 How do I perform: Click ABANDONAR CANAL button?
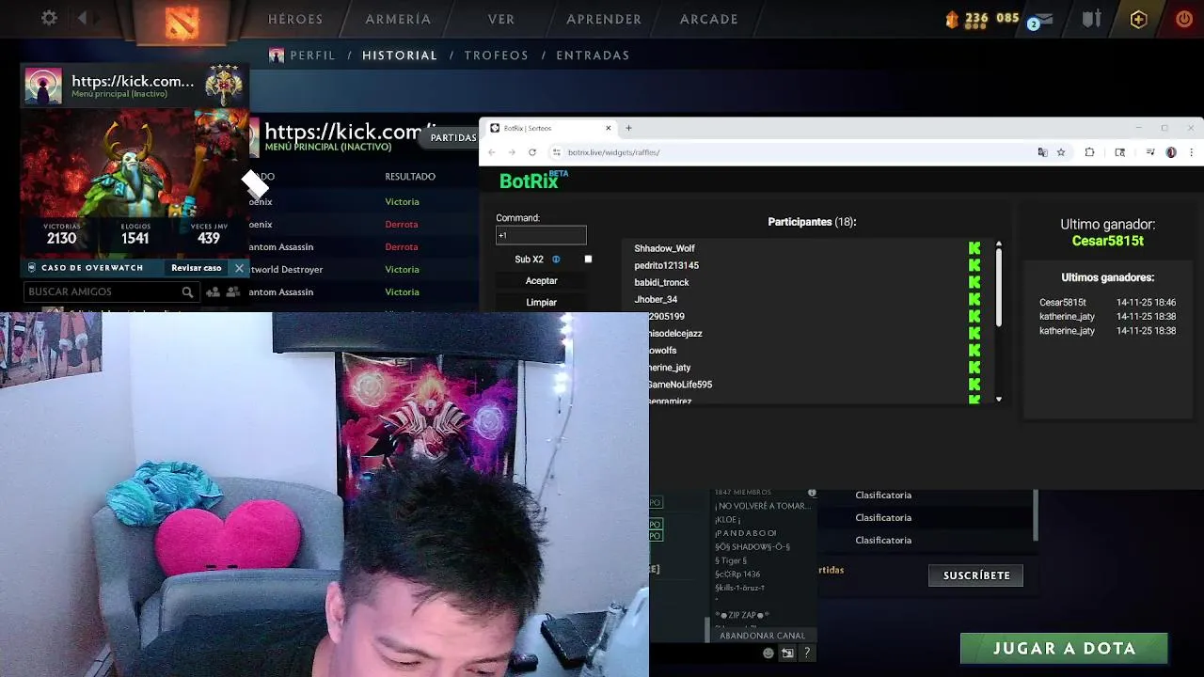(762, 636)
